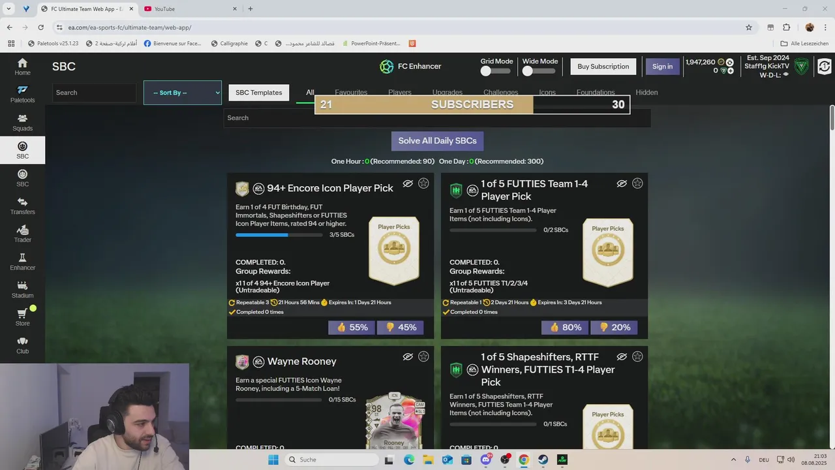This screenshot has width=835, height=470.
Task: Click the plus icon next to FC Points
Action: (731, 70)
